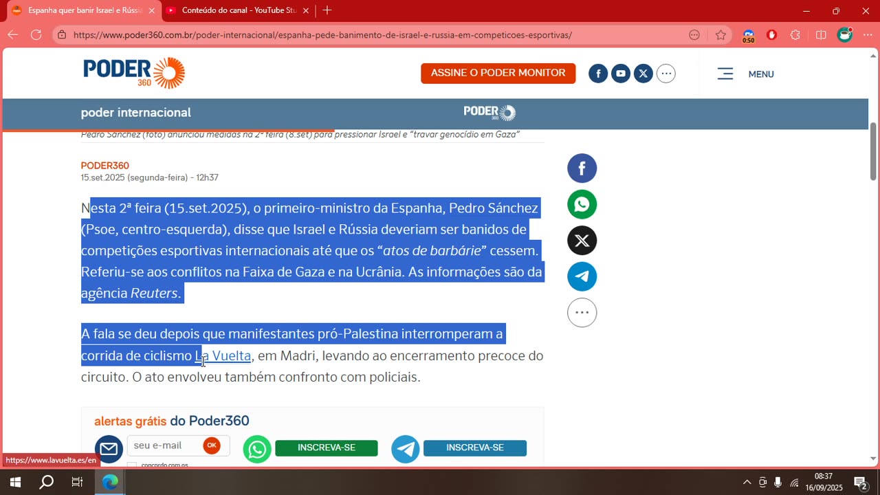Click scrollbar down arrow
Viewport: 880px width, 495px height.
point(874,459)
